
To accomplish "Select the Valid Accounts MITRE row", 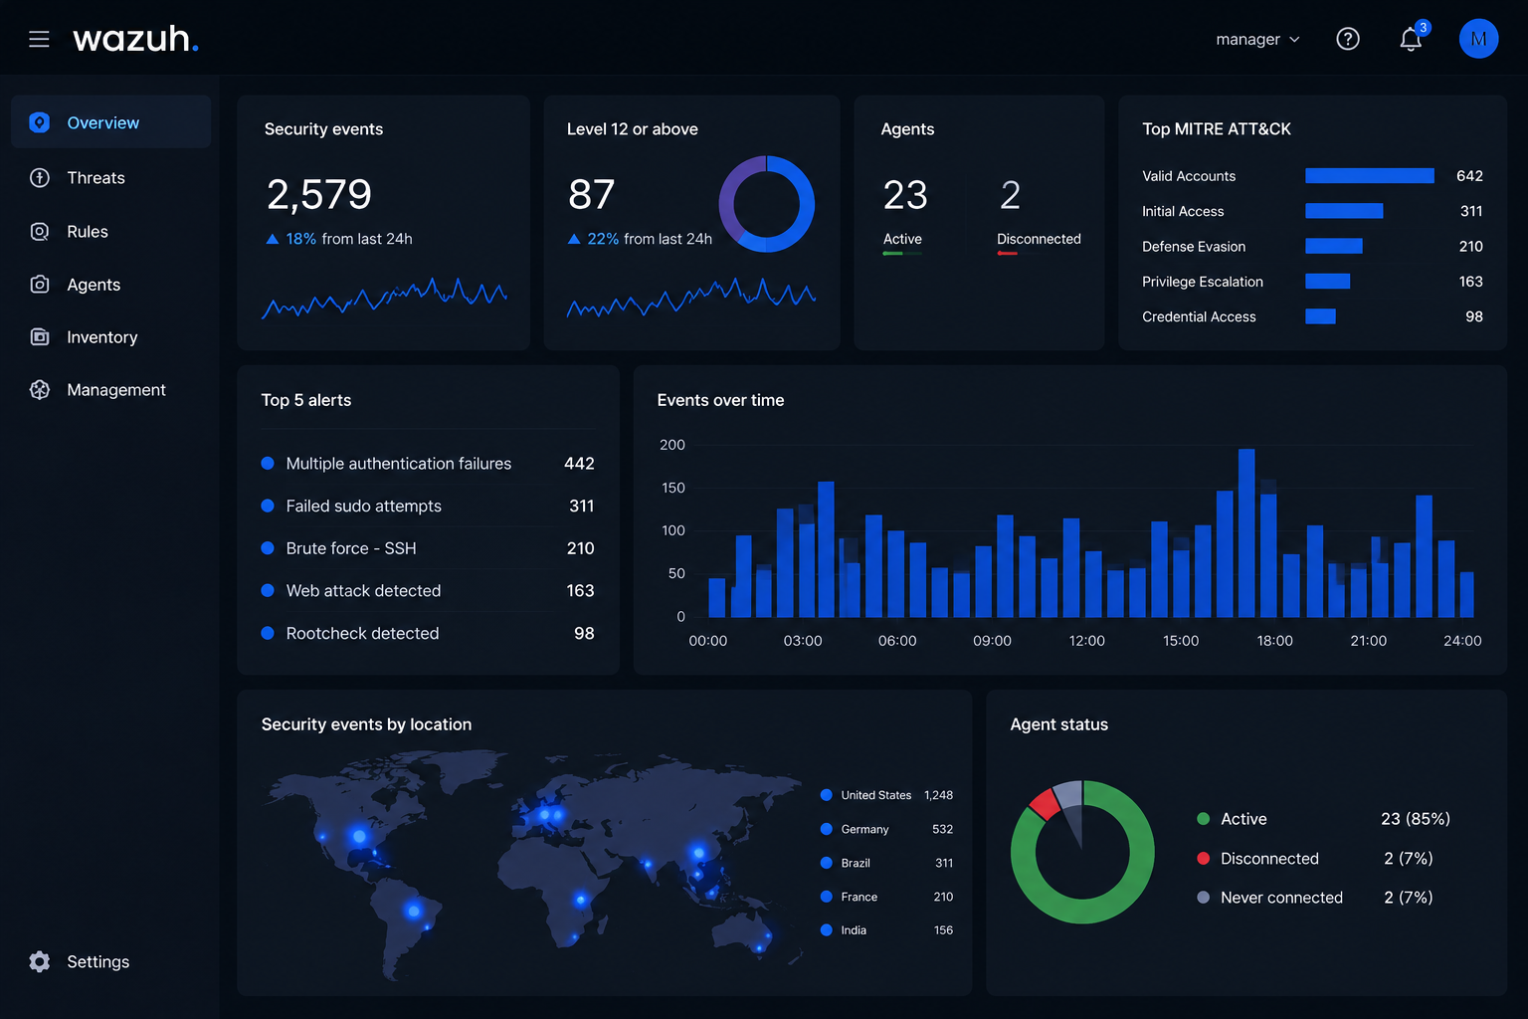I will (1312, 176).
